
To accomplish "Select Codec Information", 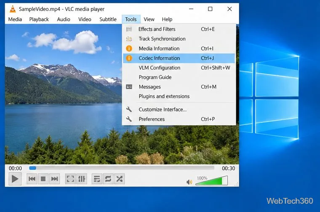I will (x=179, y=58).
